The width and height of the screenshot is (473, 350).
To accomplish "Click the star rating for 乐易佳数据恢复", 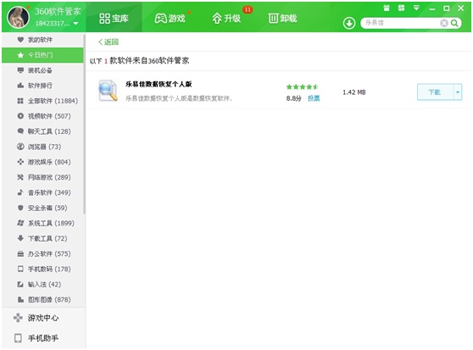I will click(303, 87).
